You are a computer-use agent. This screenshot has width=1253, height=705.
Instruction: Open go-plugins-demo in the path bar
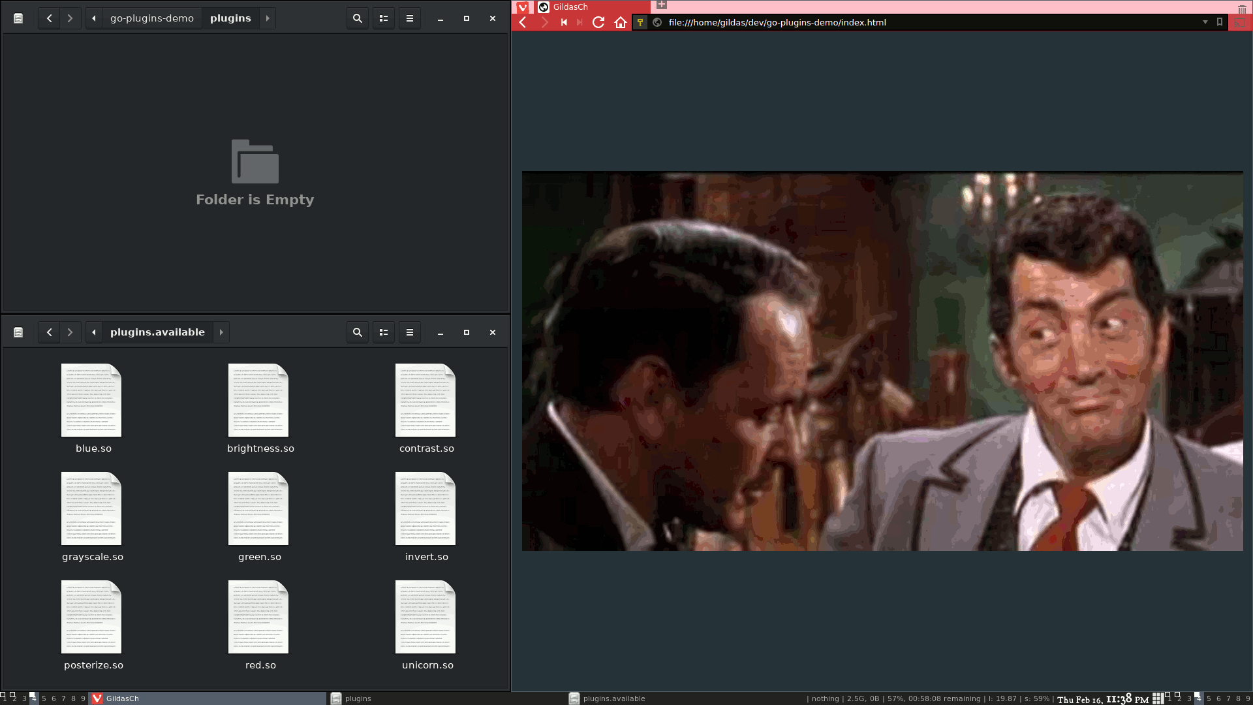click(152, 18)
